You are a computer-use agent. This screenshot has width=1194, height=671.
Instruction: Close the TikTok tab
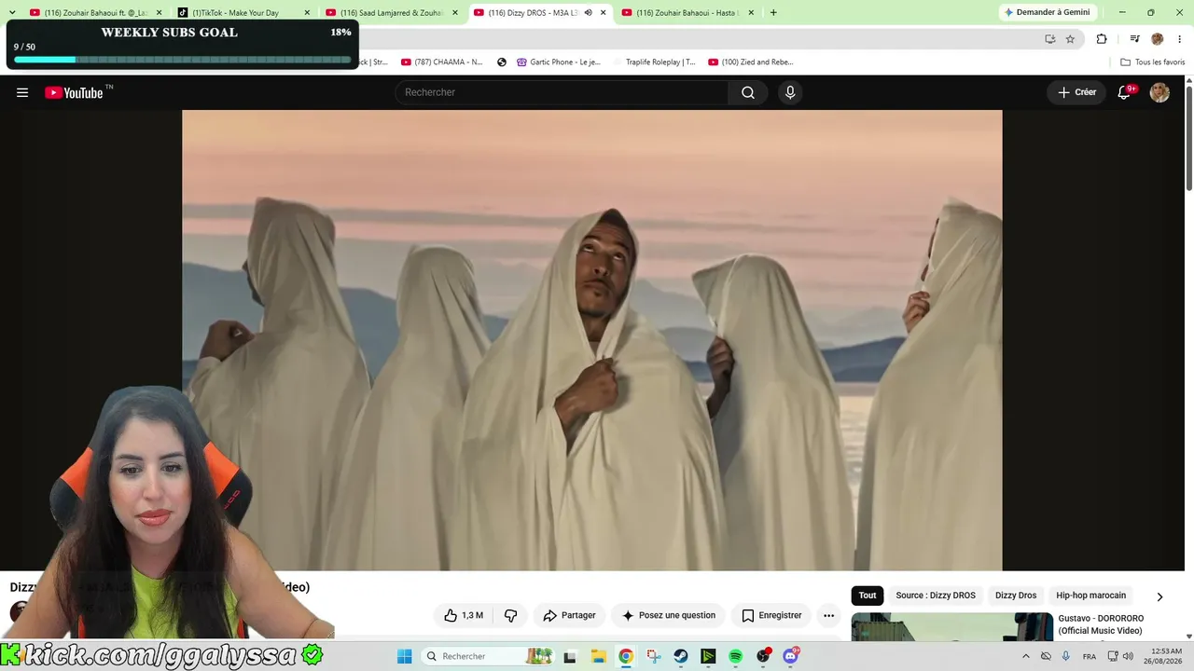tap(307, 13)
